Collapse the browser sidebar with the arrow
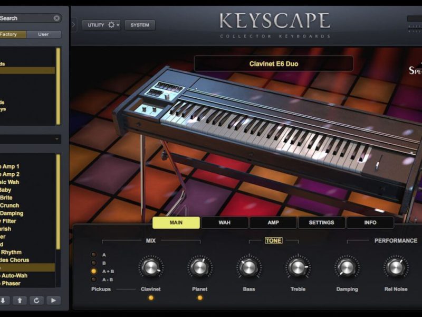This screenshot has height=317, width=422. click(x=73, y=25)
